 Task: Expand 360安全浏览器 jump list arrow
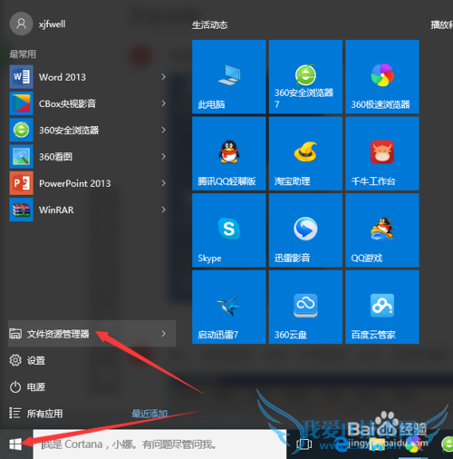163,130
